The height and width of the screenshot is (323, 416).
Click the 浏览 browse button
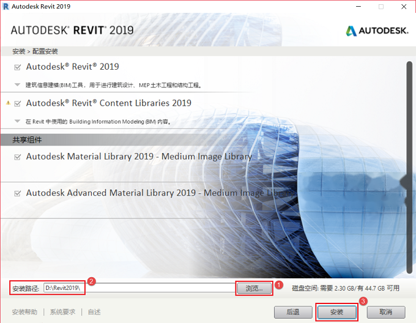[x=254, y=288]
